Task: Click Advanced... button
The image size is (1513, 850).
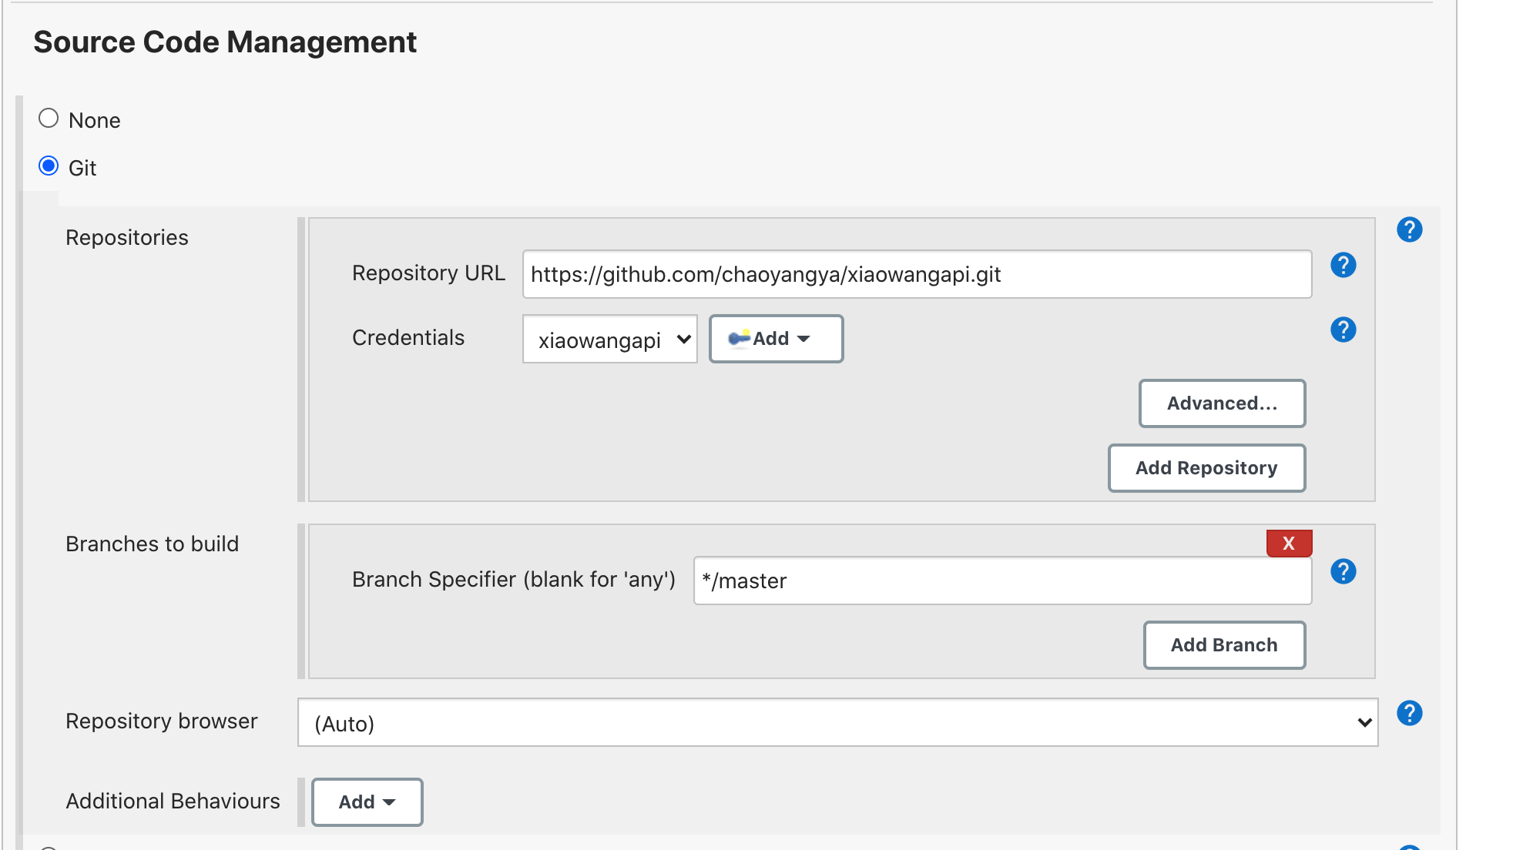Action: pyautogui.click(x=1222, y=403)
